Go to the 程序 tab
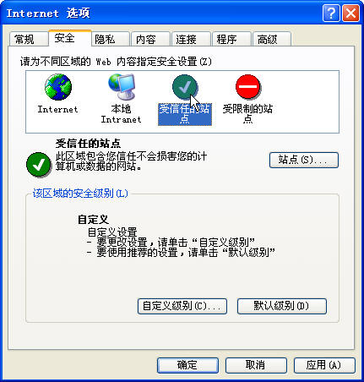The width and height of the screenshot is (364, 382). tap(231, 39)
